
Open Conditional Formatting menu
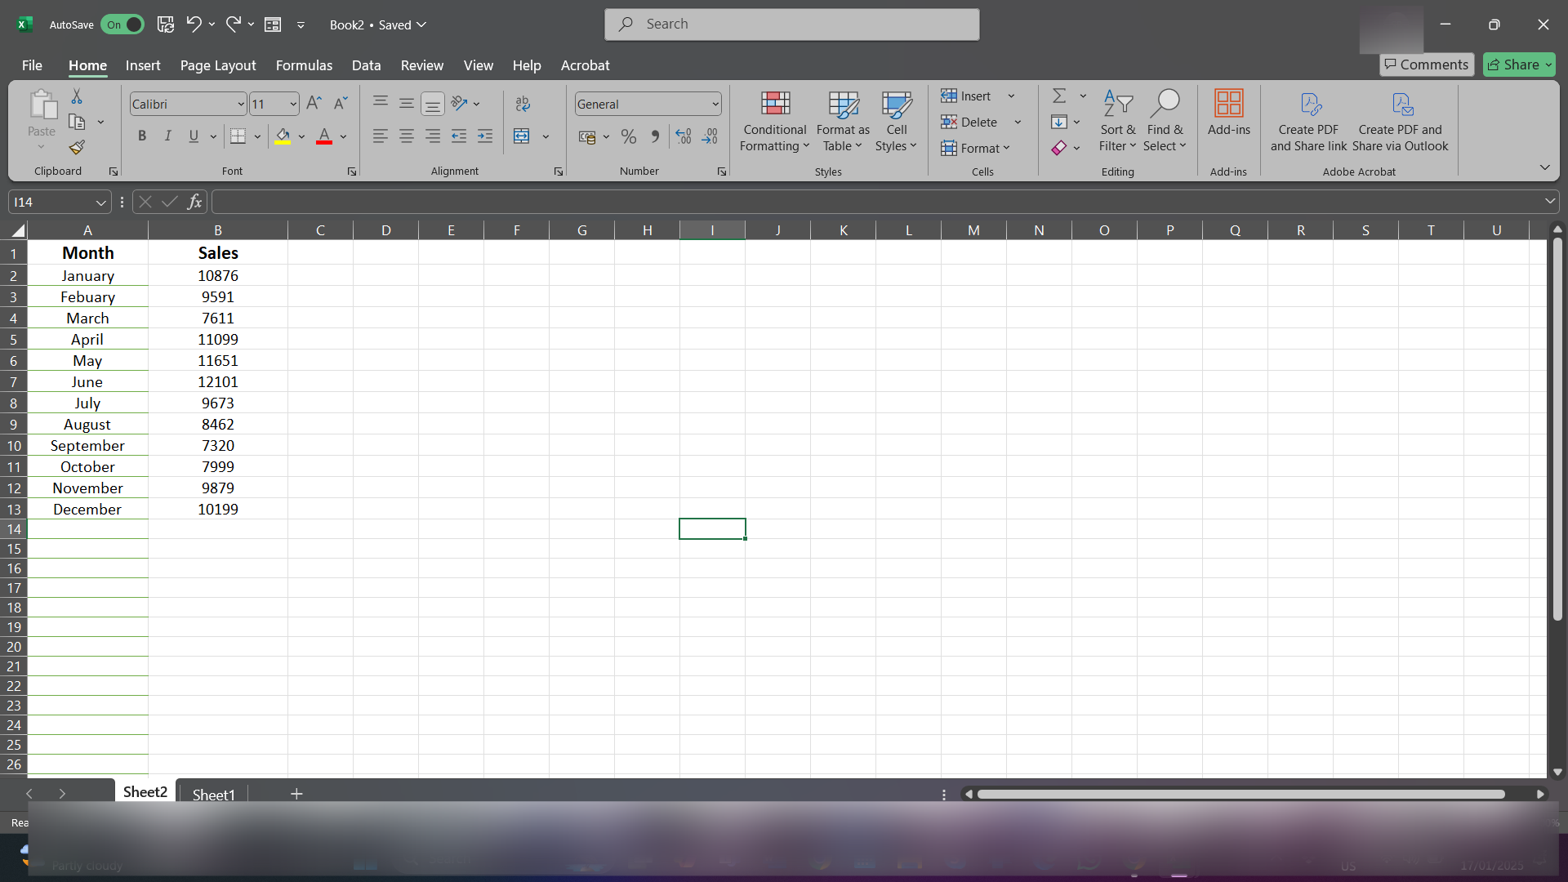click(x=774, y=122)
